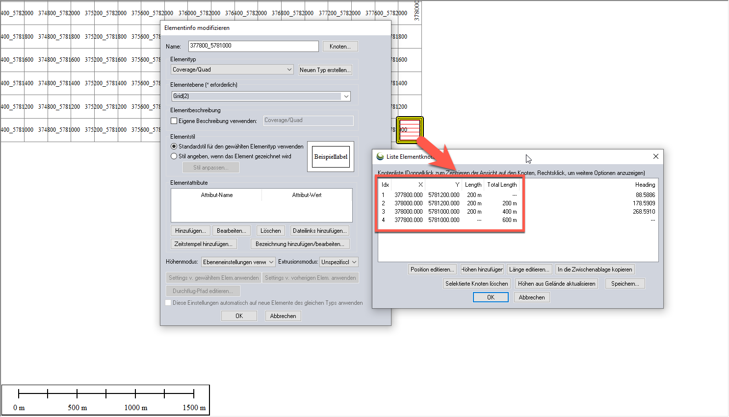Click the Speichern... button

click(x=625, y=284)
